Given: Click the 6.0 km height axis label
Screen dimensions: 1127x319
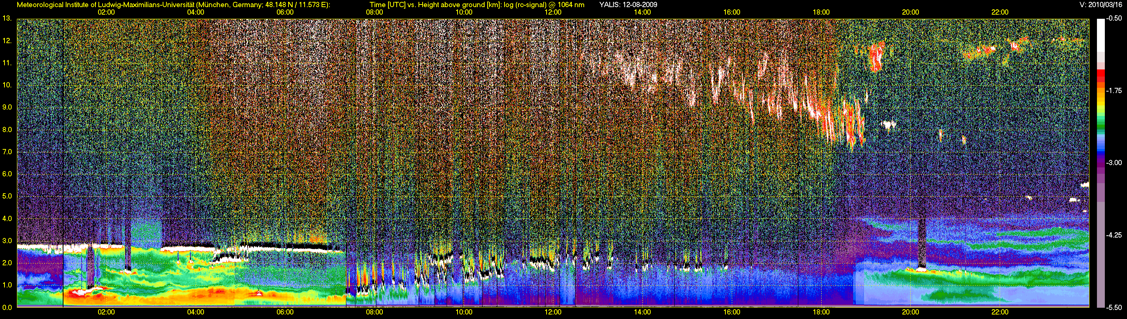Looking at the screenshot, I should (7, 174).
